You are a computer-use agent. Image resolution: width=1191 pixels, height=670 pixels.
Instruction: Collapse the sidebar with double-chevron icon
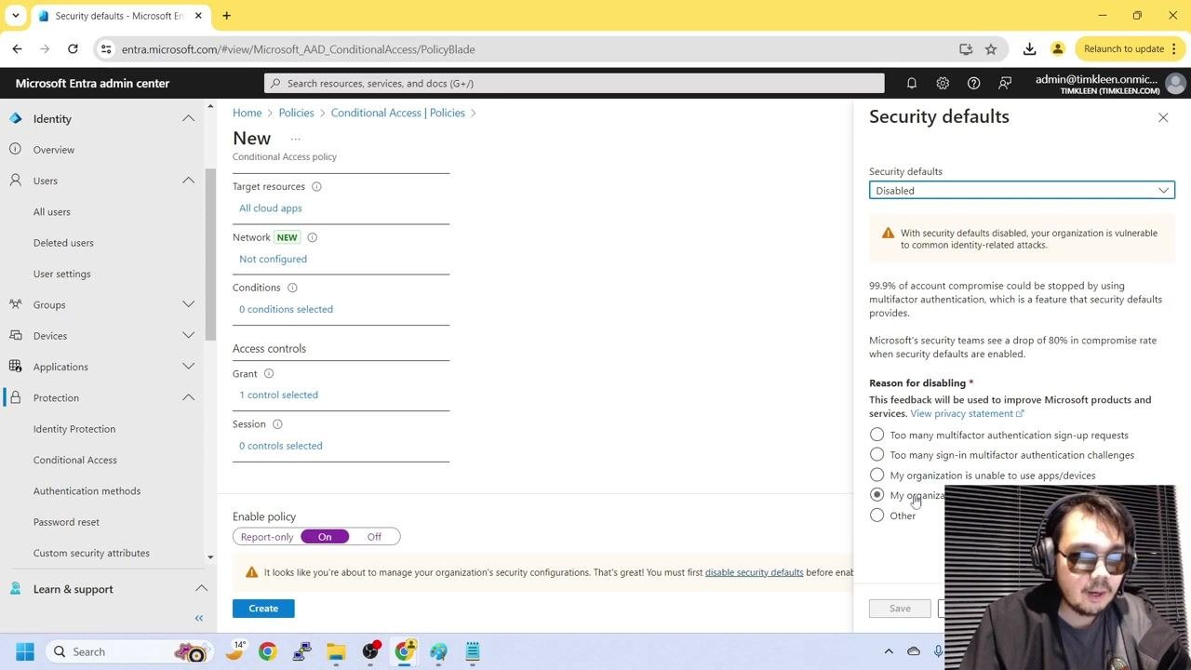tap(198, 618)
